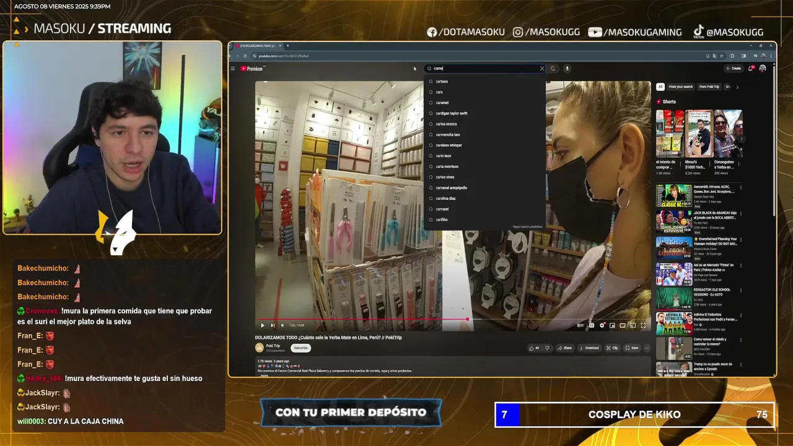The width and height of the screenshot is (793, 446).
Task: Open 'JACK BLACK de ABANCAY' video
Action: point(674,222)
